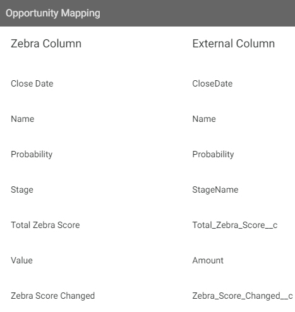295x312 pixels.
Task: Select the Value zebra column row
Action: click(x=21, y=260)
